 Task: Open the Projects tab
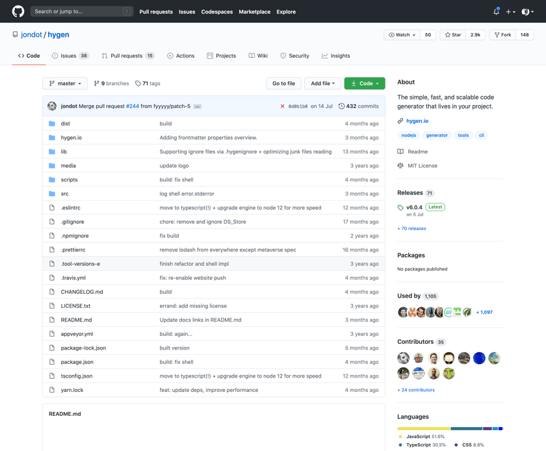coord(222,56)
